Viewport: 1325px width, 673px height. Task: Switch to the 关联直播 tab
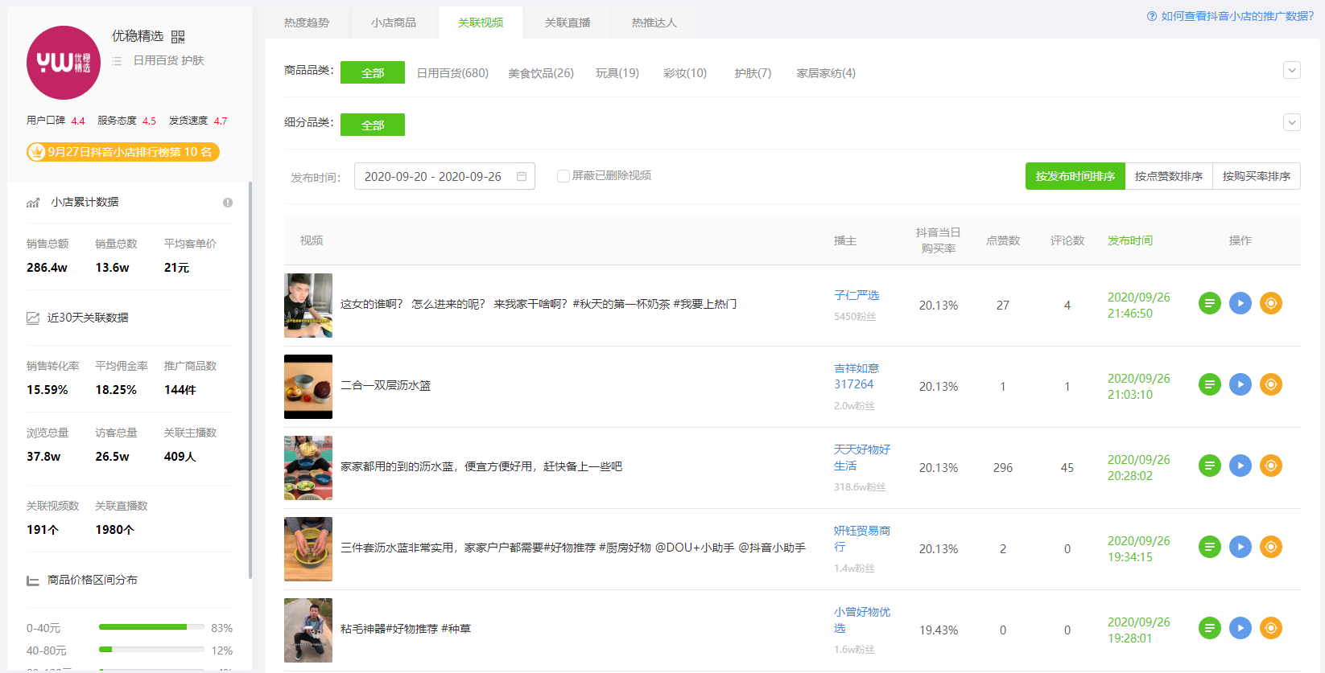tap(568, 23)
